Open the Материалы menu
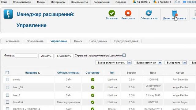Screen dimensions: 196x110 [58, 2]
